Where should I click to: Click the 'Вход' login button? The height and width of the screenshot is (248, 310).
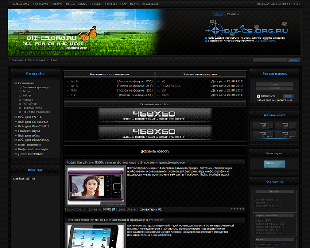point(288,96)
